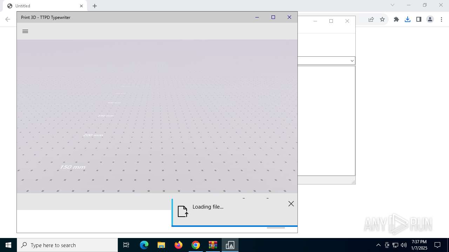
Task: Open Task View on taskbar
Action: coord(126,245)
